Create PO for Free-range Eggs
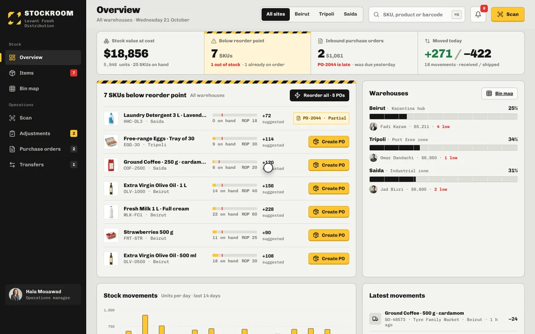The image size is (535, 334). pyautogui.click(x=329, y=142)
